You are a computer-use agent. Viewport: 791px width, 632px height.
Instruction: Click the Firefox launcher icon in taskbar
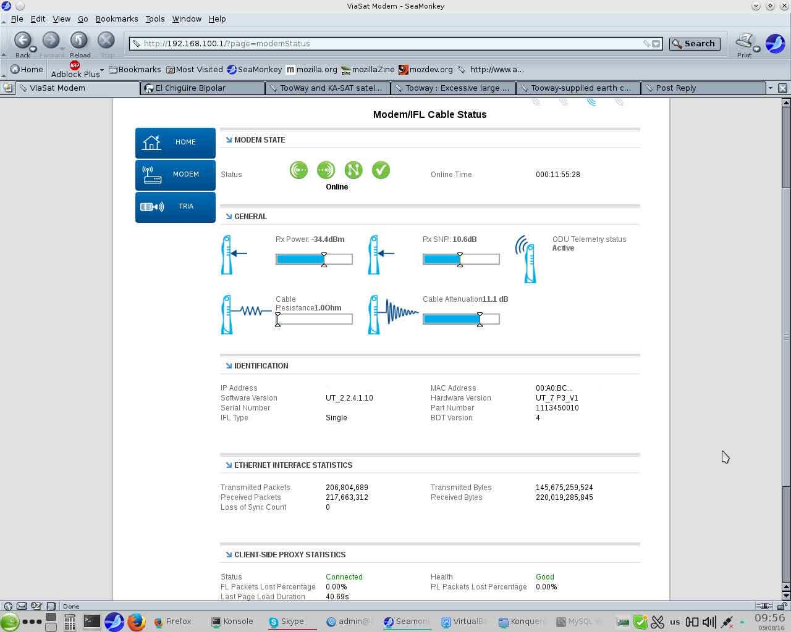pos(136,622)
